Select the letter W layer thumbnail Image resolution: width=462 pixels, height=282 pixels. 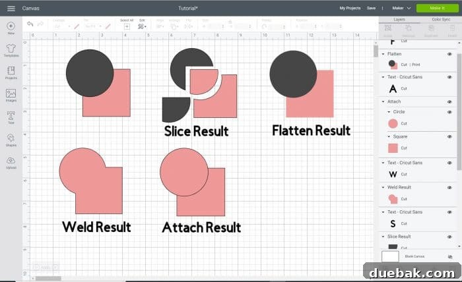click(393, 175)
